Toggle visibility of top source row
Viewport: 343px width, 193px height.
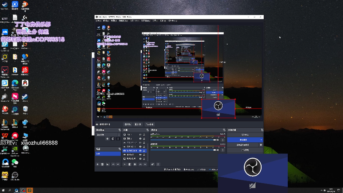pos(140,135)
